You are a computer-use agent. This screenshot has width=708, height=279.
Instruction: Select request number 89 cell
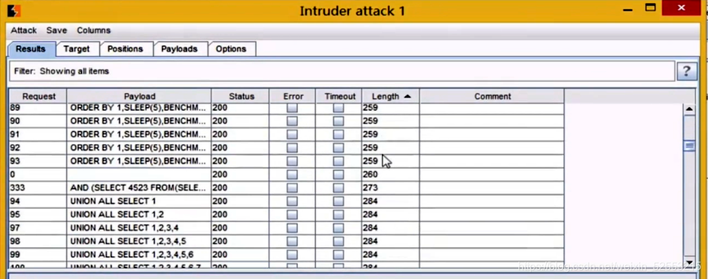pyautogui.click(x=38, y=108)
